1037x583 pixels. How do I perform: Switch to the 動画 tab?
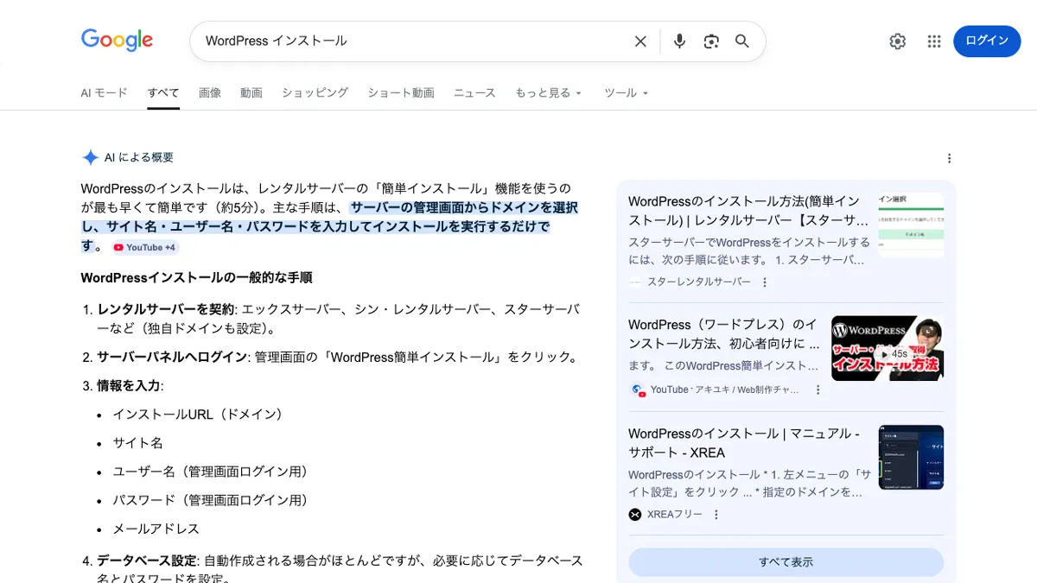pyautogui.click(x=251, y=92)
